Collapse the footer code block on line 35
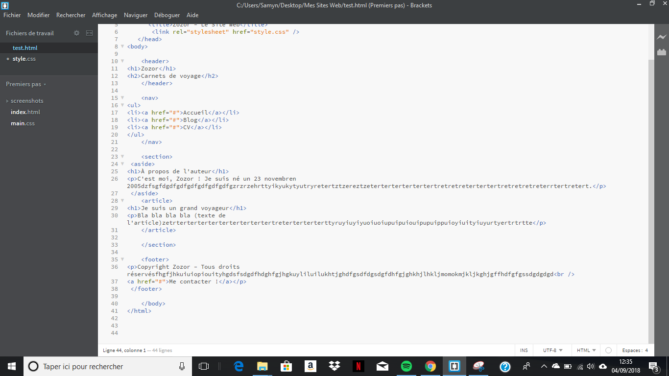 [x=122, y=259]
